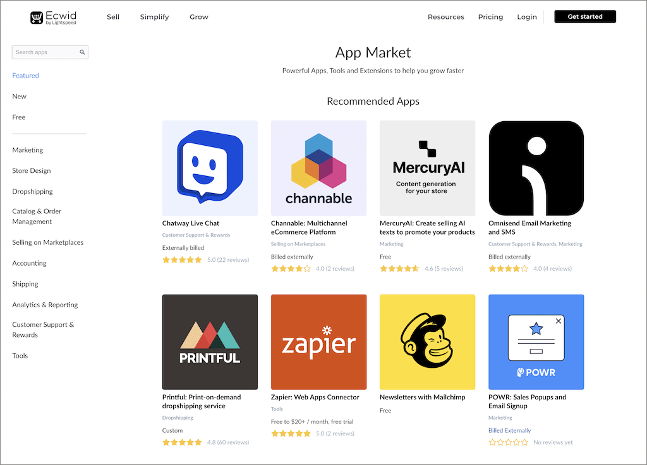This screenshot has height=465, width=647.
Task: Open the Zapier app icon
Action: pyautogui.click(x=318, y=342)
